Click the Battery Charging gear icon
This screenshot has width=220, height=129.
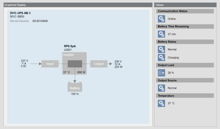pyautogui.click(x=161, y=58)
